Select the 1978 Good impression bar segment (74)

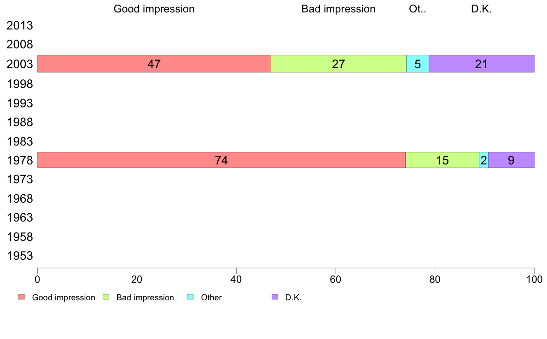click(221, 160)
